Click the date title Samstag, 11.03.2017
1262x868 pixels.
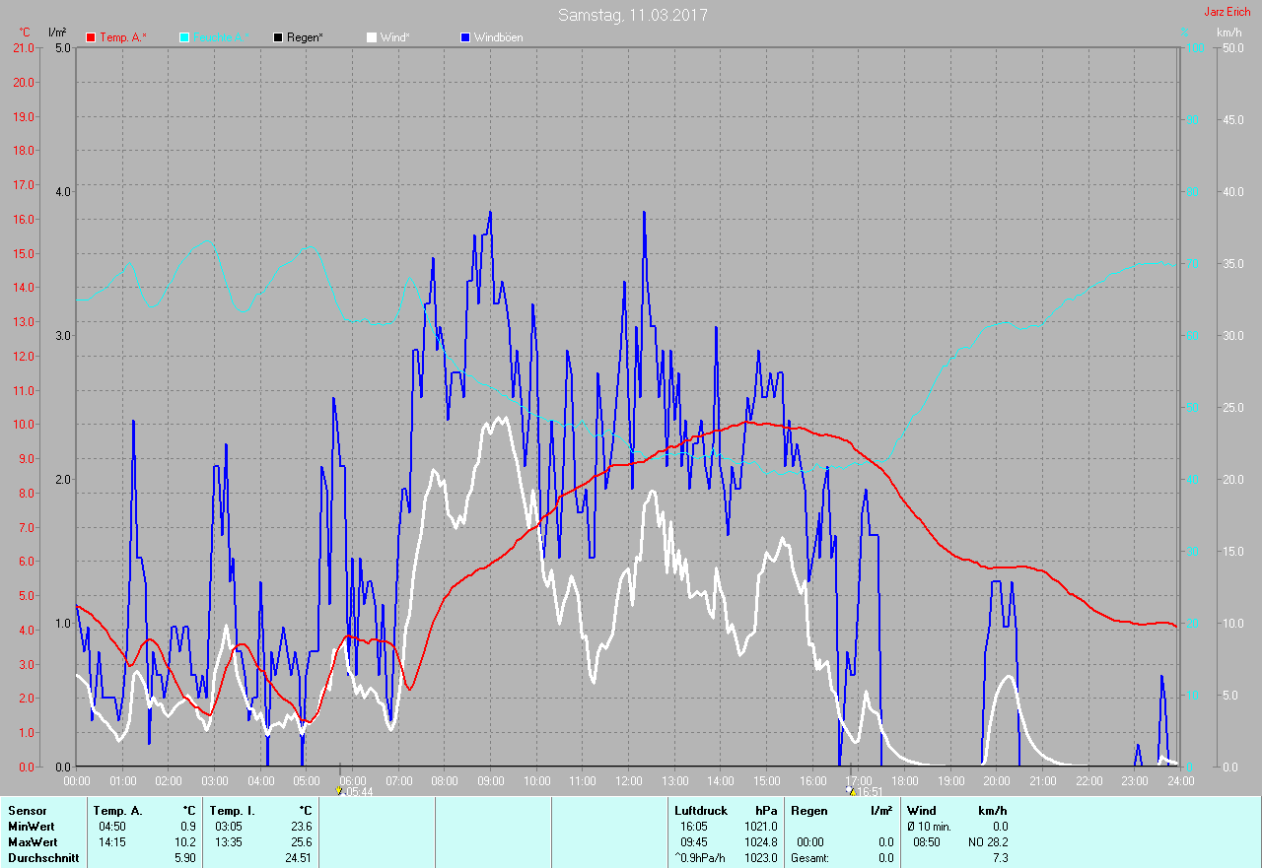pos(632,15)
